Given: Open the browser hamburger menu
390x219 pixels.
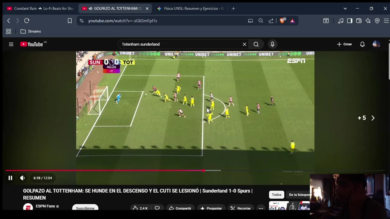Looking at the screenshot, I should tap(386, 21).
